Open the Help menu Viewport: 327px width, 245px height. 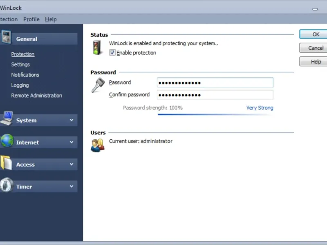tap(51, 19)
